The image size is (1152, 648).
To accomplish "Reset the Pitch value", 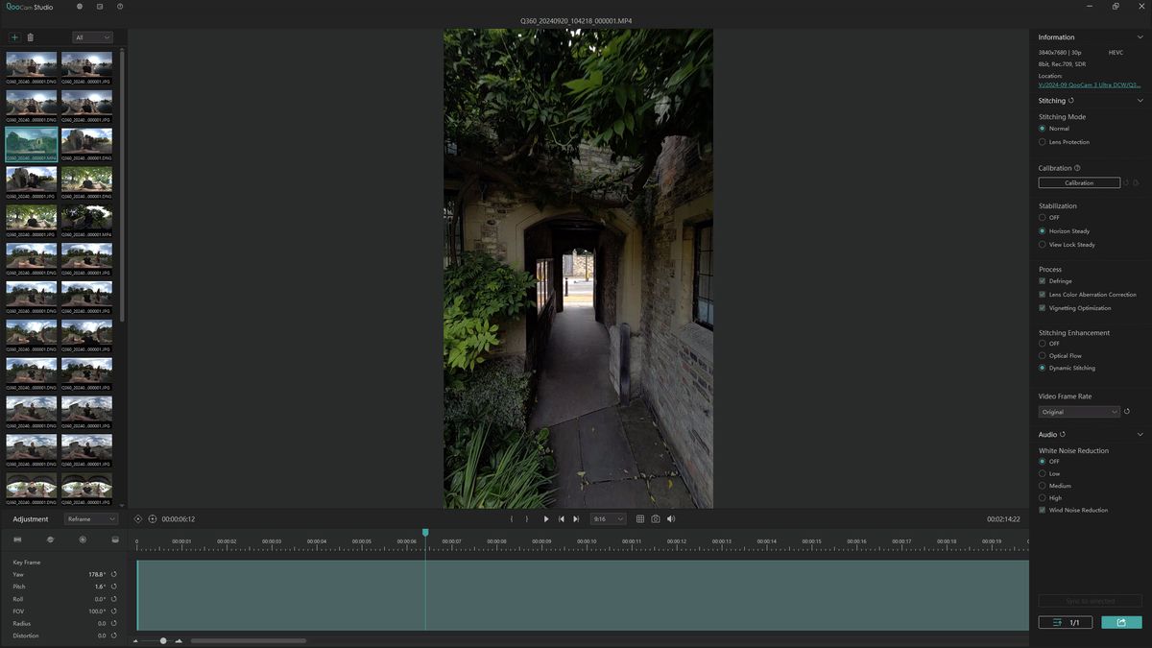I will pyautogui.click(x=114, y=587).
